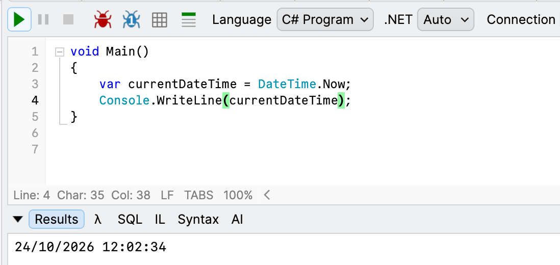
Task: Select the Results tab
Action: (x=57, y=219)
